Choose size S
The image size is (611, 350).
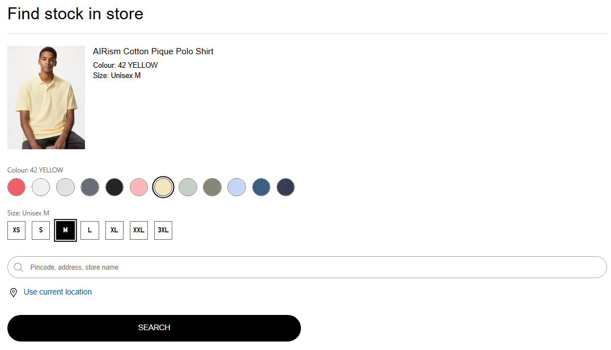(x=41, y=230)
